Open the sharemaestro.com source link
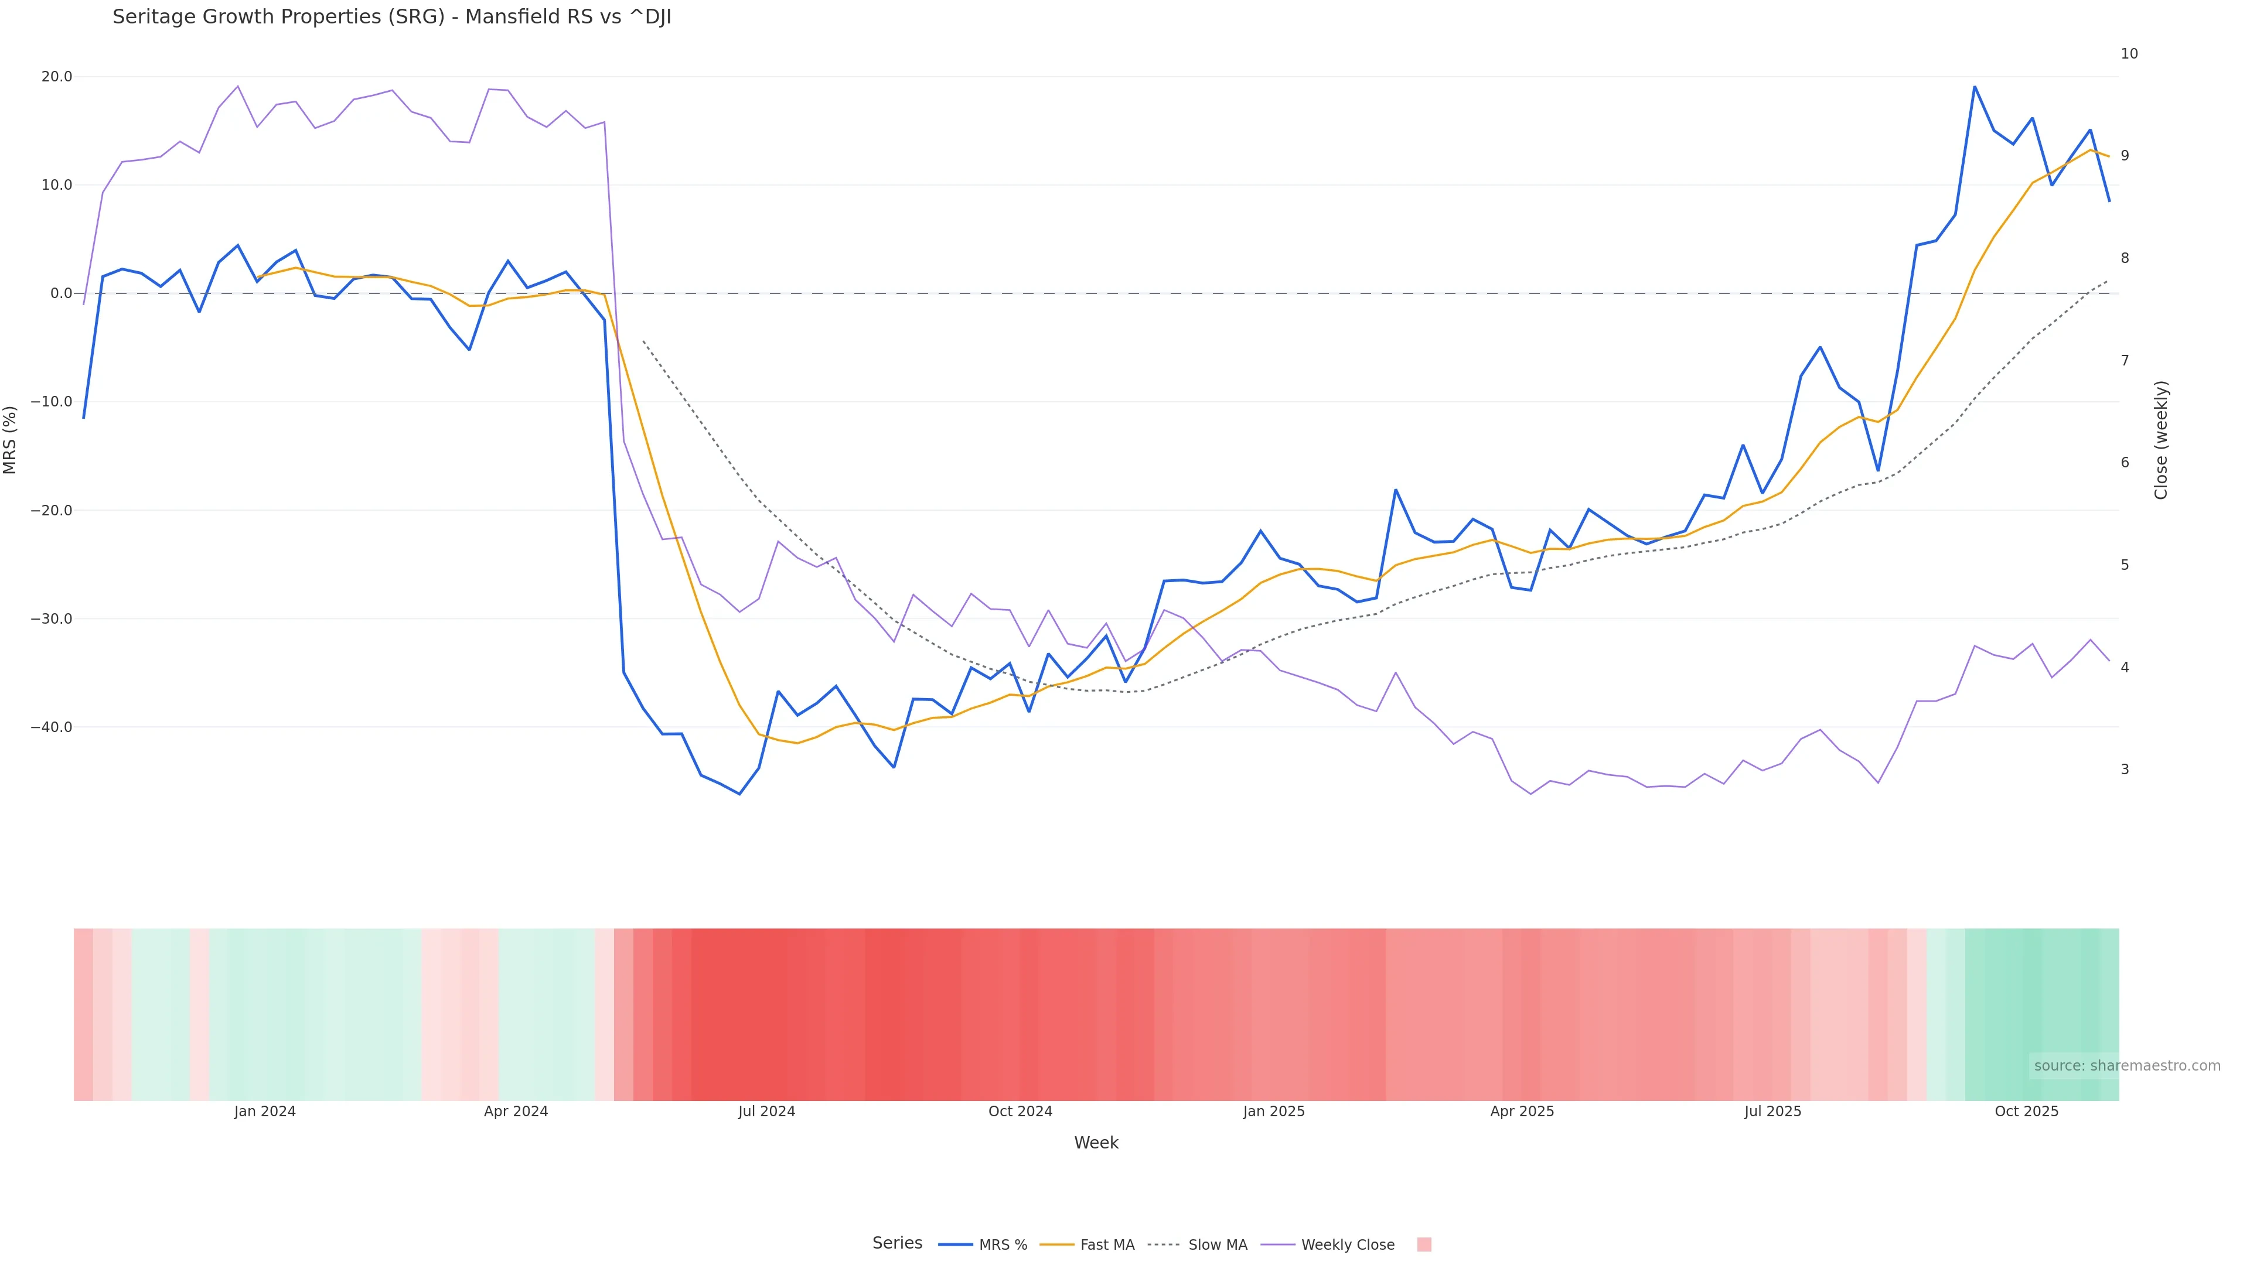 (x=2126, y=1066)
